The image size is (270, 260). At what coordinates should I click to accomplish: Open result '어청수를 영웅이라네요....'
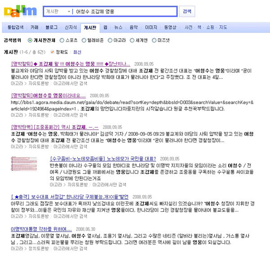click(48, 96)
